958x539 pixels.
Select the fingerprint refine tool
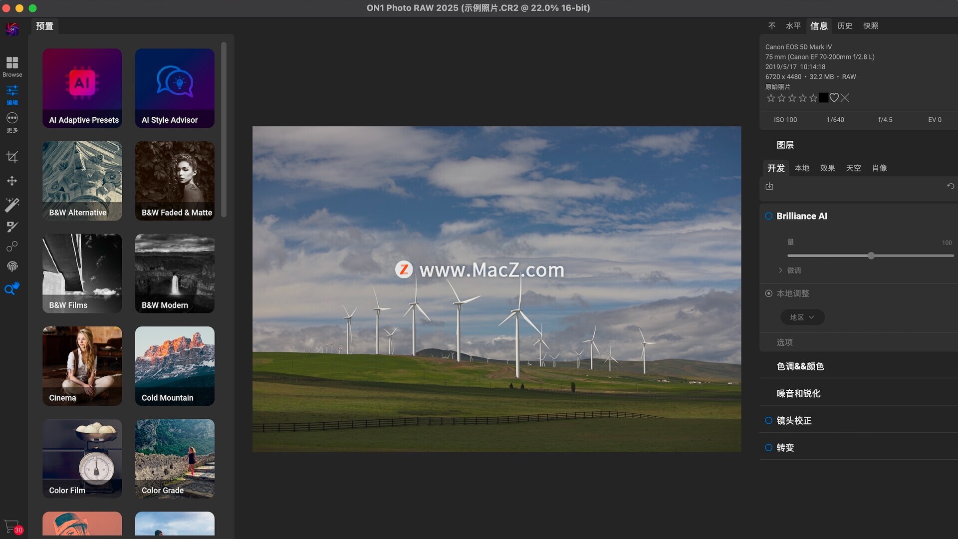click(12, 267)
